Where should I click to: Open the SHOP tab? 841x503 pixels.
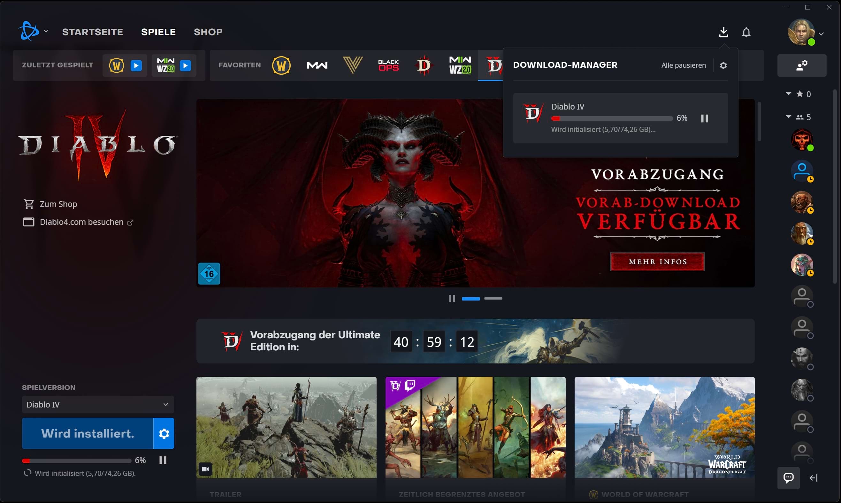coord(208,32)
